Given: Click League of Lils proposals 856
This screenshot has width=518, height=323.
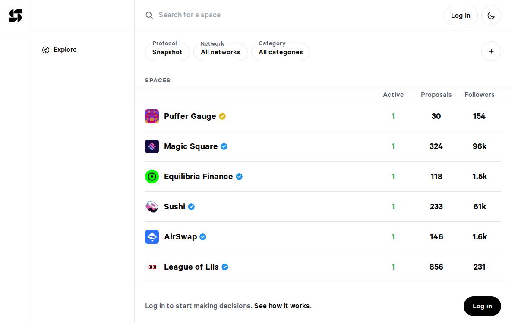Looking at the screenshot, I should point(436,267).
